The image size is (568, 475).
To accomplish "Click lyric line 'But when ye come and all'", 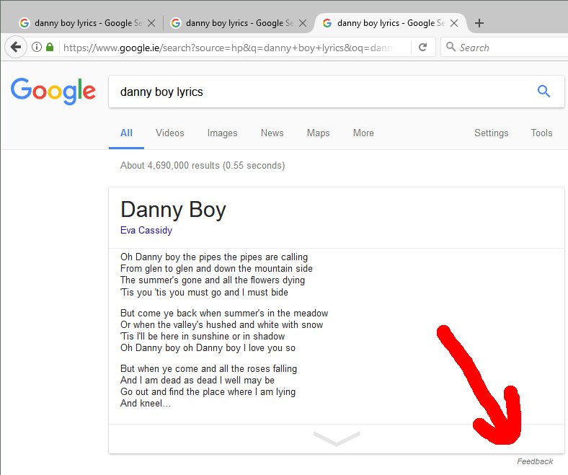I will 208,369.
